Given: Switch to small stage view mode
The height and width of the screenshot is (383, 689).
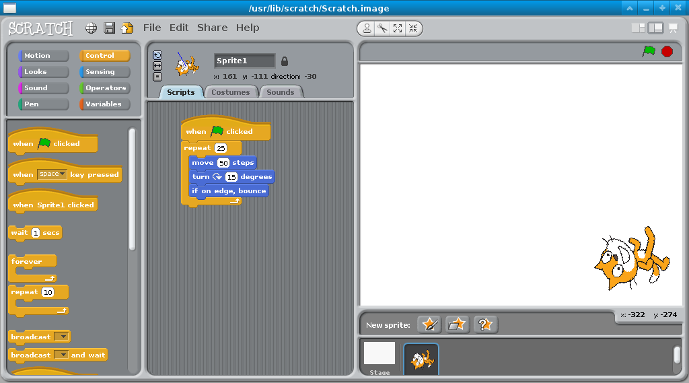Looking at the screenshot, I should (638, 28).
